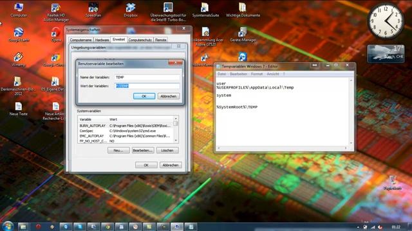Click the %SystemRoot%\TEMP line in Editor

pos(237,107)
